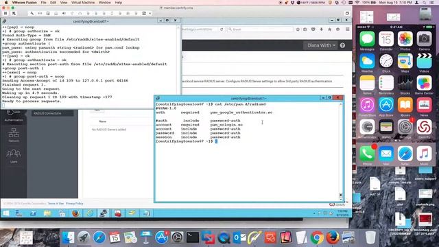The image size is (439, 247).
Task: Open Google Chrome from the macOS dock
Action: point(317,237)
